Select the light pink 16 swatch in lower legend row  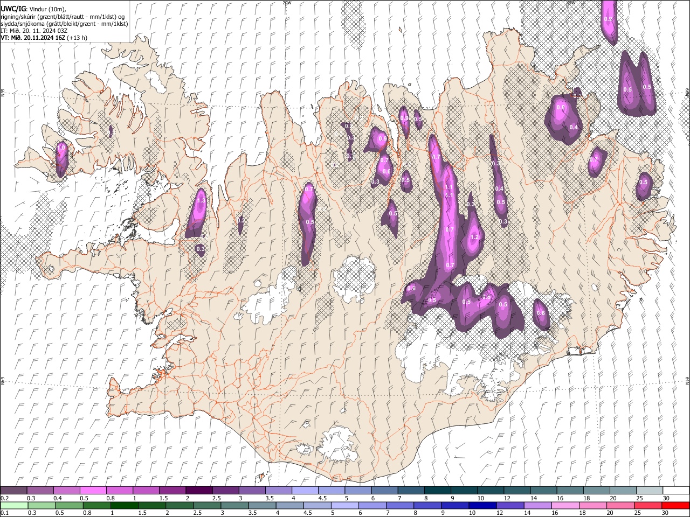click(x=566, y=506)
